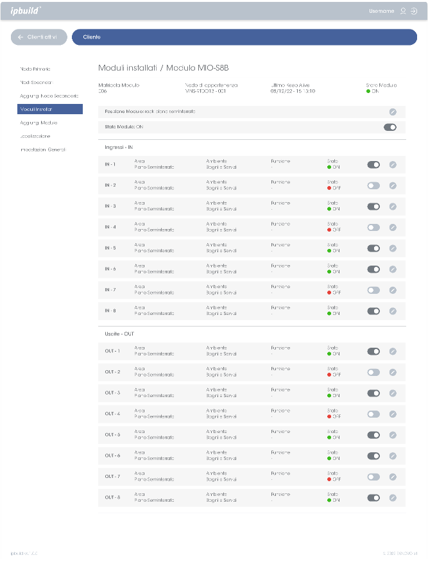
Task: Edit the module position with pencil icon
Action: [393, 112]
